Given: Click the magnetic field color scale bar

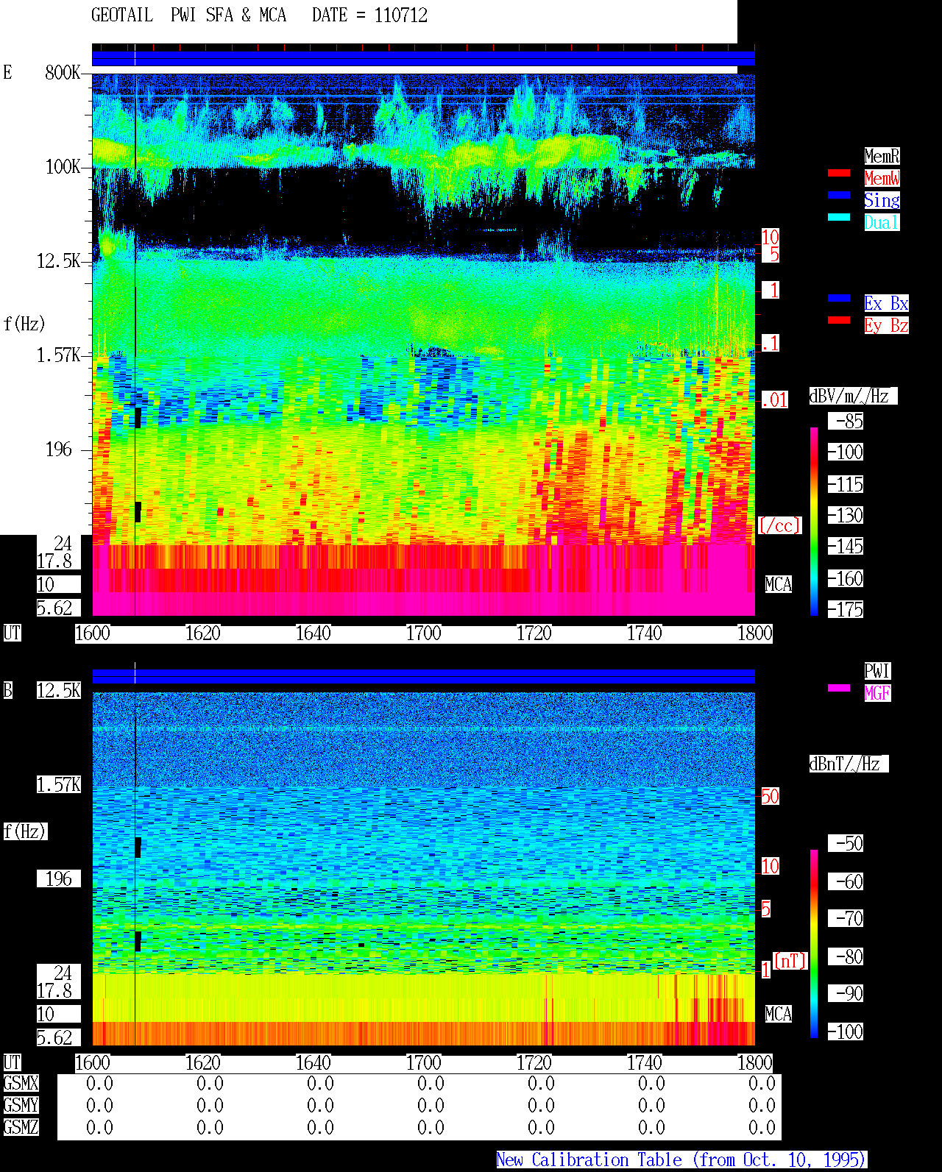Looking at the screenshot, I should tap(814, 944).
